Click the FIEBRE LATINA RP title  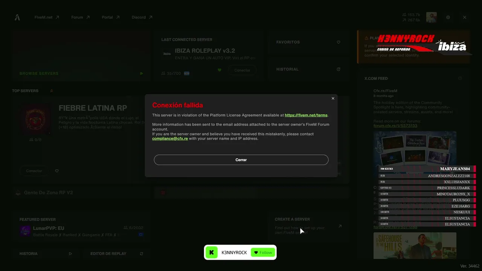93,108
